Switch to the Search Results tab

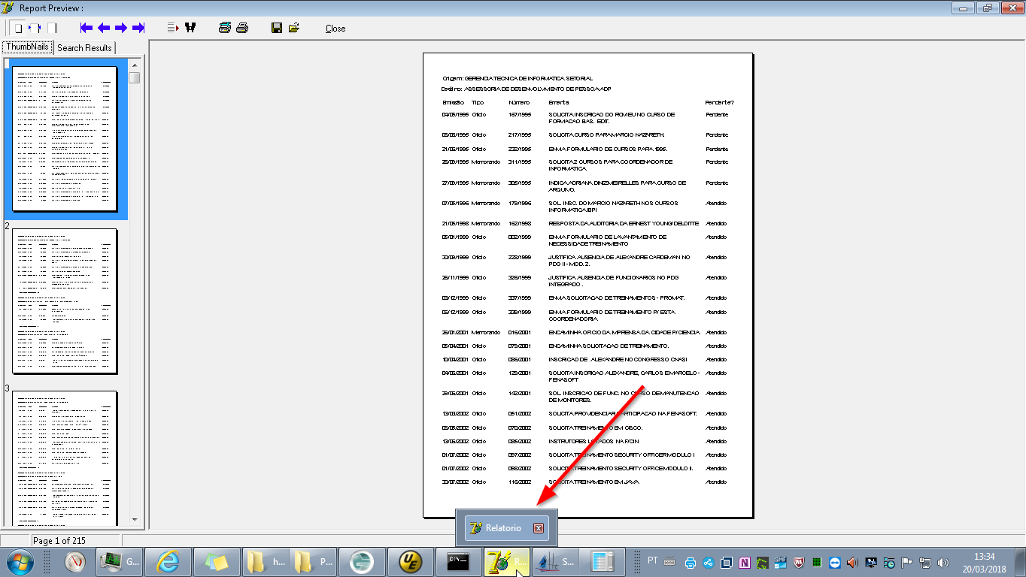tap(84, 47)
